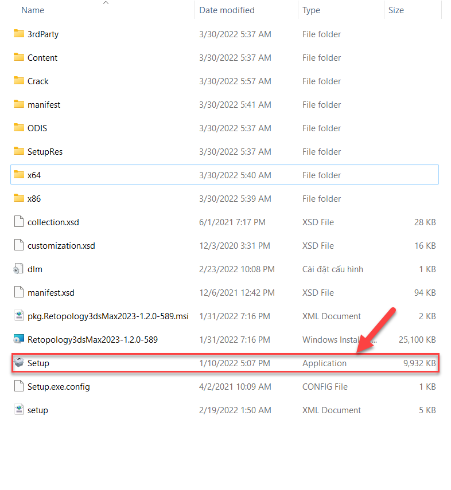
Task: Toggle sort direction arrow above Name
Action: coord(106,3)
